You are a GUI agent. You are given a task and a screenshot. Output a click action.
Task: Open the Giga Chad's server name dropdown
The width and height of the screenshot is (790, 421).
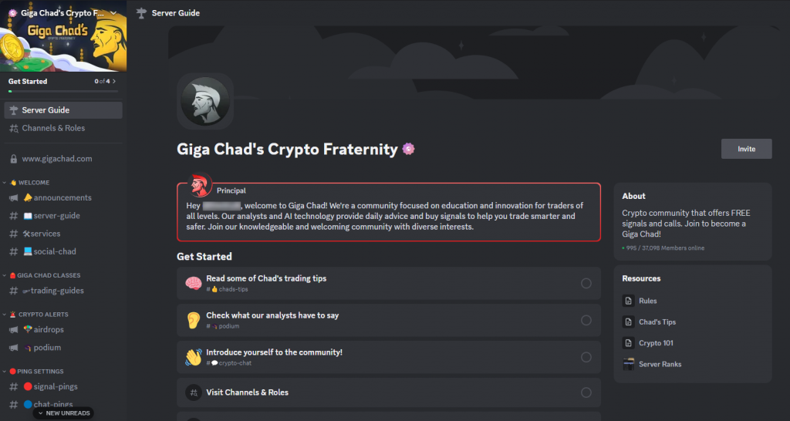tap(114, 13)
